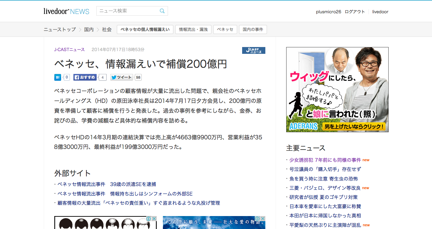Image resolution: width=432 pixels, height=229 pixels.
Task: Click the headline ベネッセ、情報漏えいで補償200億円
Action: pyautogui.click(x=141, y=64)
